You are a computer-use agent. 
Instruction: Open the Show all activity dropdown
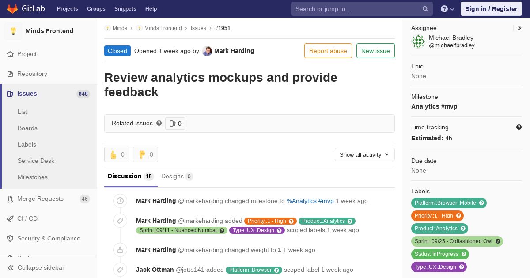[x=364, y=154]
